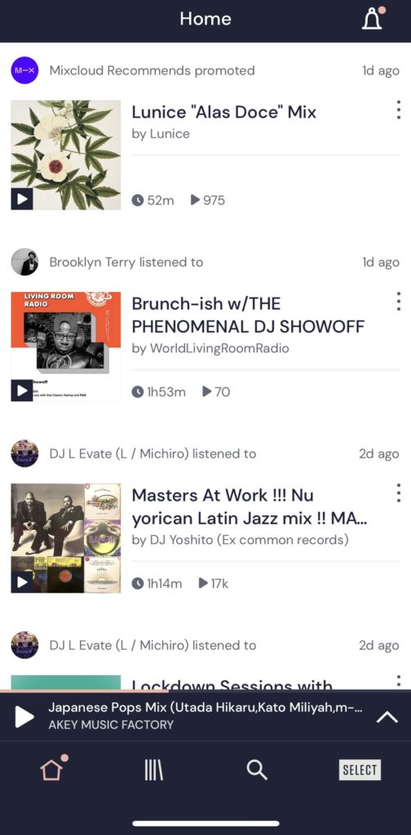411x835 pixels.
Task: Play the Lunice "Alas Doce" Mix cover
Action: click(x=22, y=199)
